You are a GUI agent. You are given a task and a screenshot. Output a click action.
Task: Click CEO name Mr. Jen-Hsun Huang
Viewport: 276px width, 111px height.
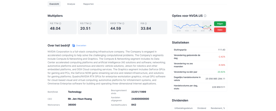80,99
